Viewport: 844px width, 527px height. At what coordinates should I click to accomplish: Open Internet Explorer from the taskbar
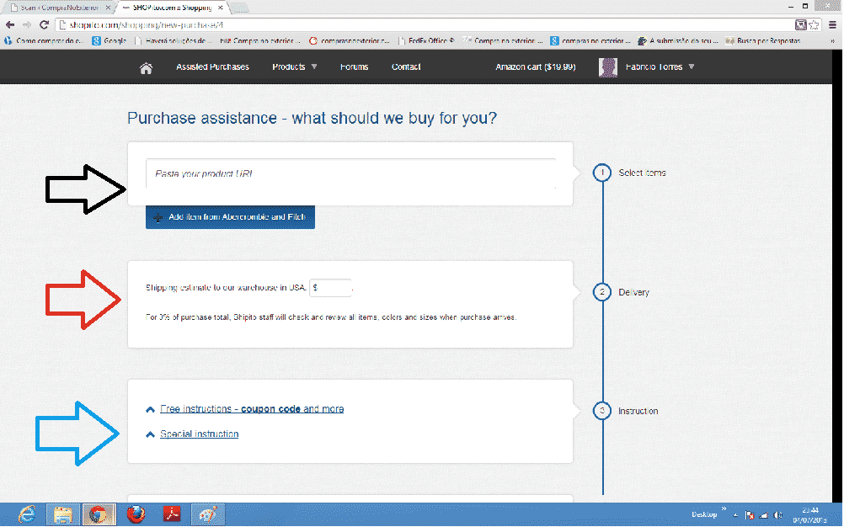[26, 514]
